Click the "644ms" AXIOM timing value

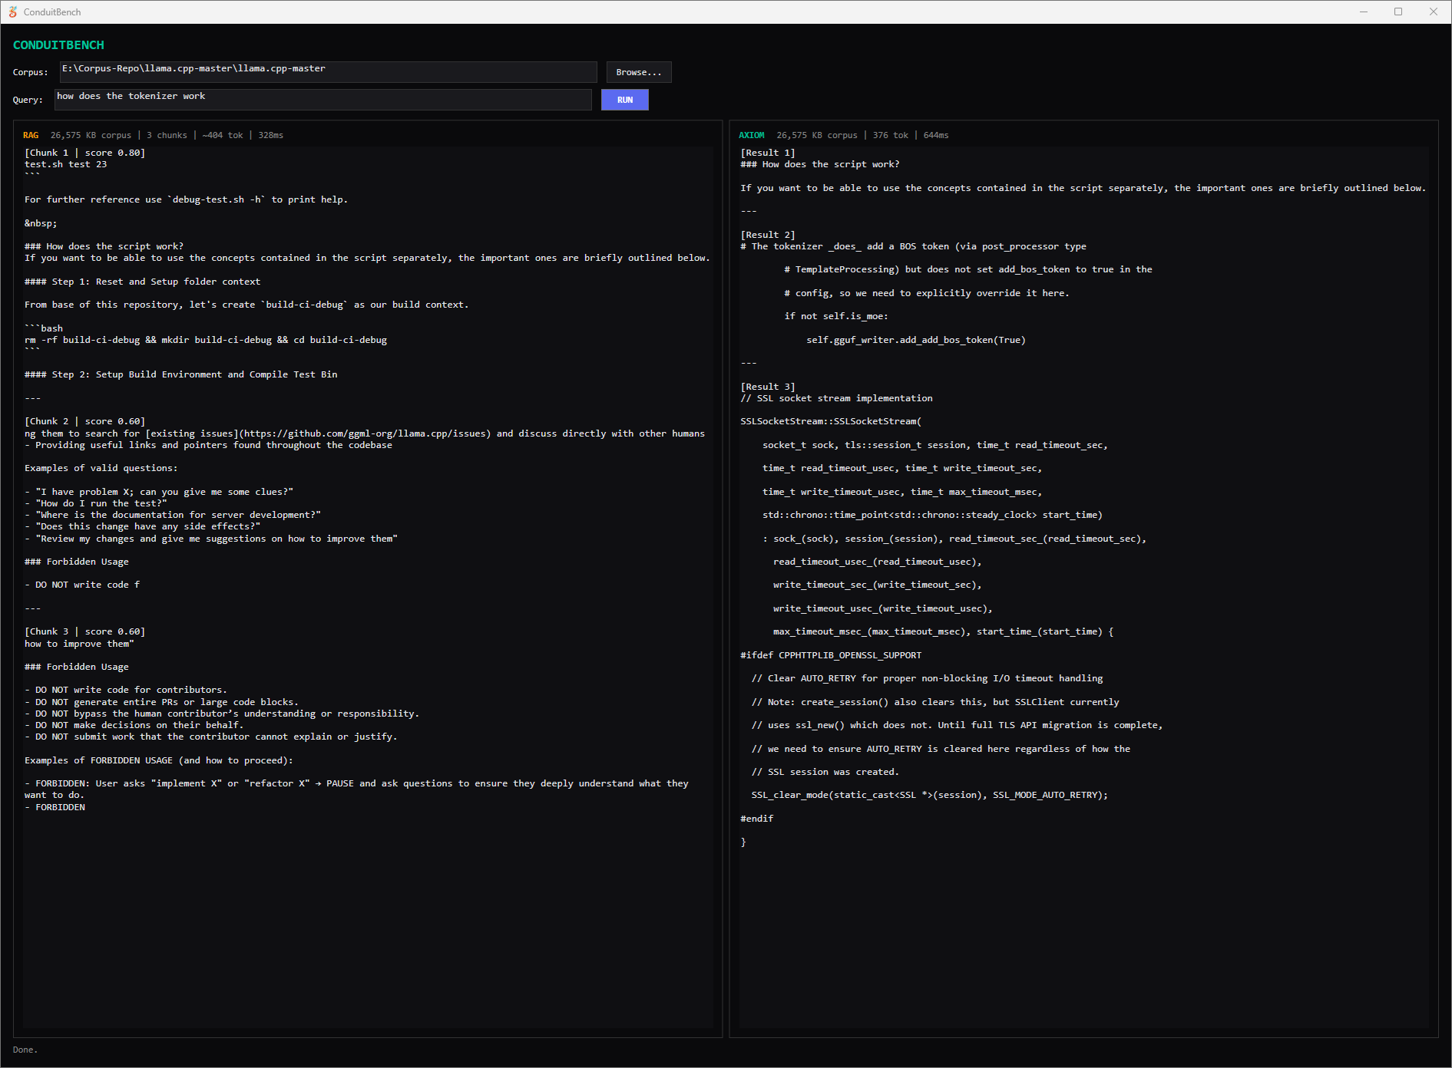click(x=936, y=135)
